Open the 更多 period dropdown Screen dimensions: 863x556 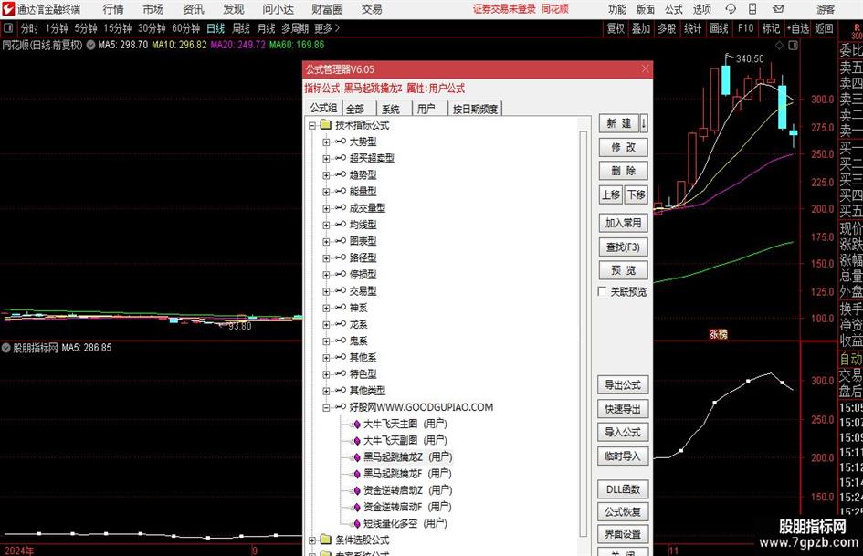click(327, 28)
